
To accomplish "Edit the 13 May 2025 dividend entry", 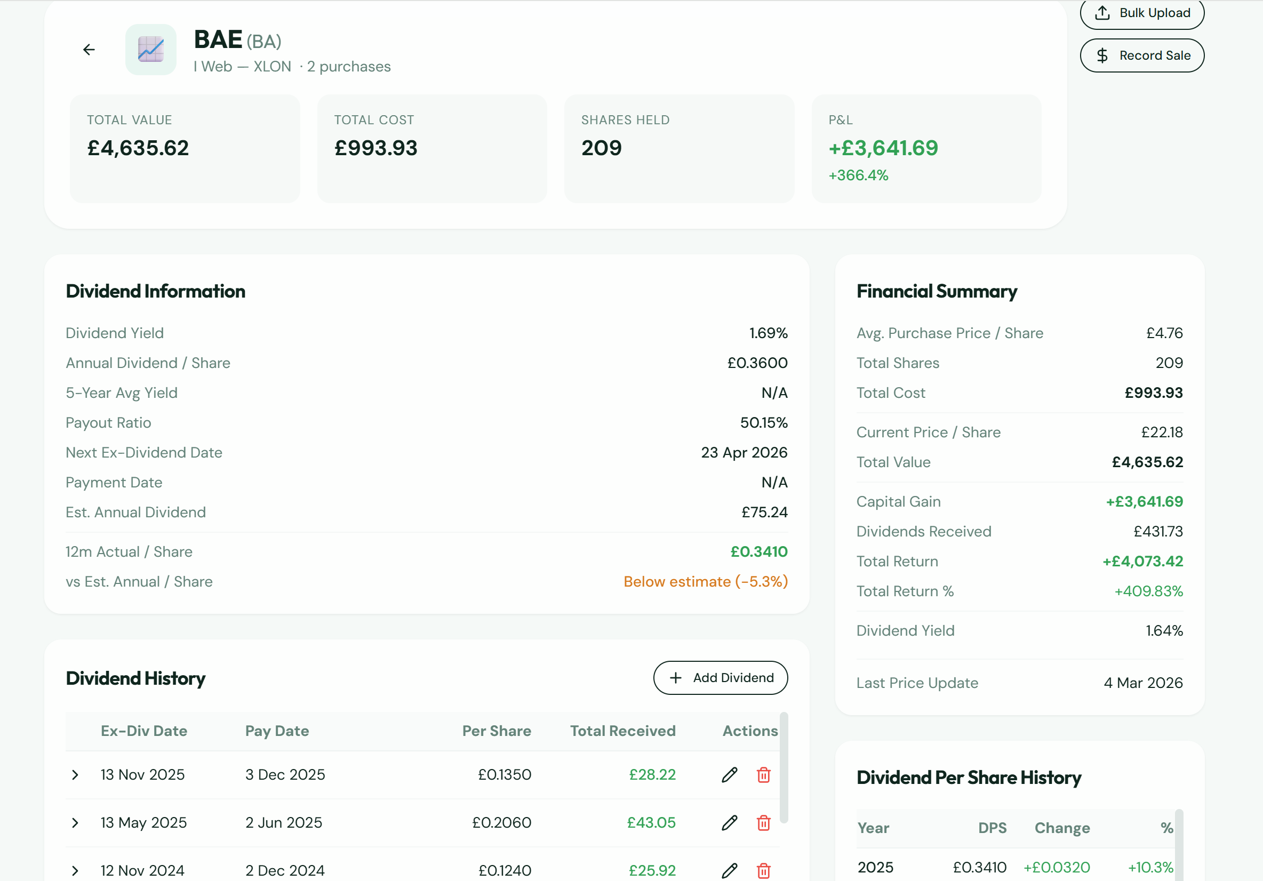I will coord(730,823).
